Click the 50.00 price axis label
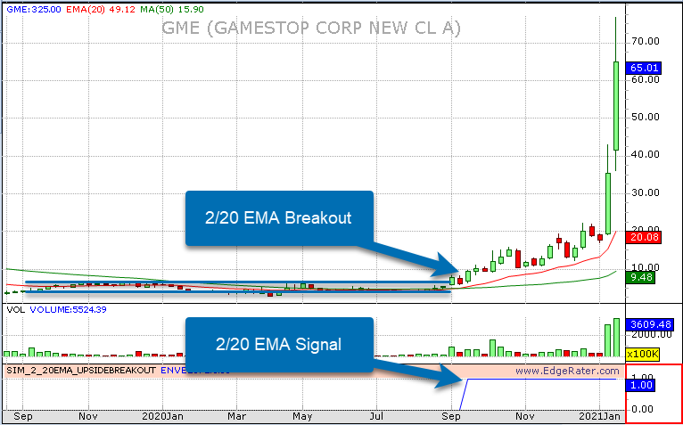 coord(645,117)
